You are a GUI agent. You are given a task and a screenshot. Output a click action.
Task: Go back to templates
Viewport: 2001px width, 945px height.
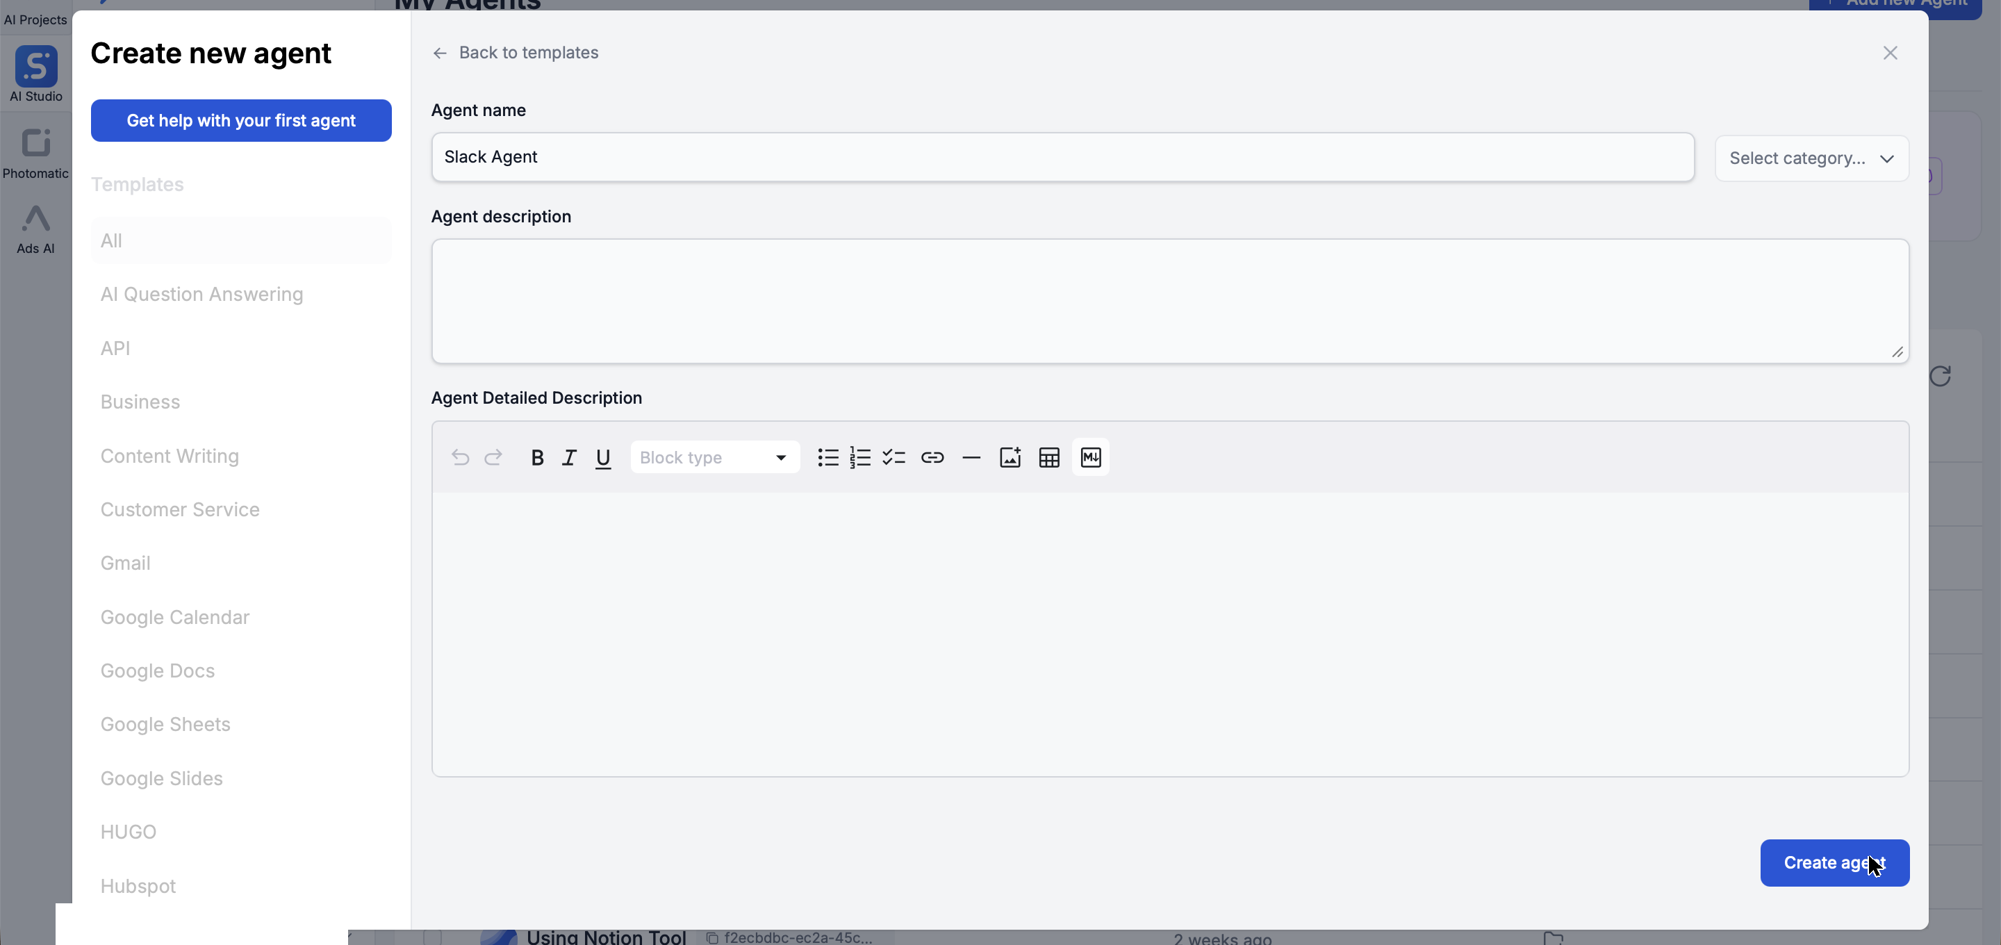coord(516,53)
